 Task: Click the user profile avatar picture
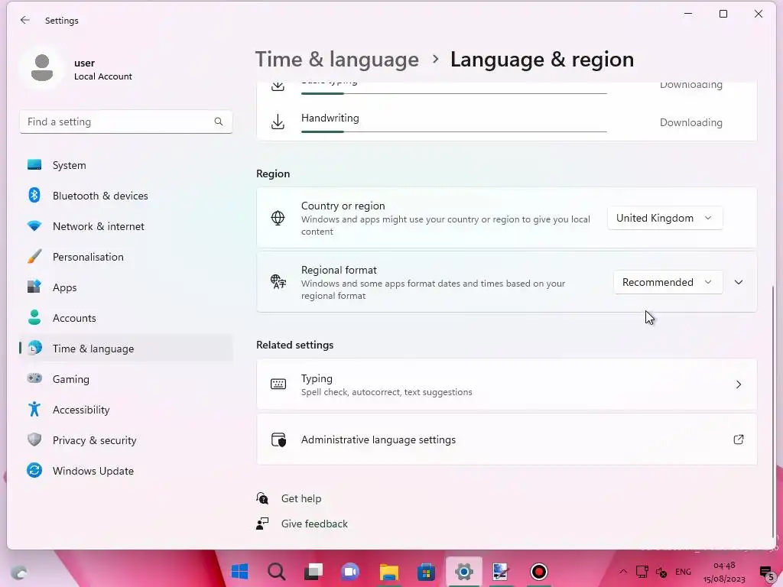coord(42,68)
